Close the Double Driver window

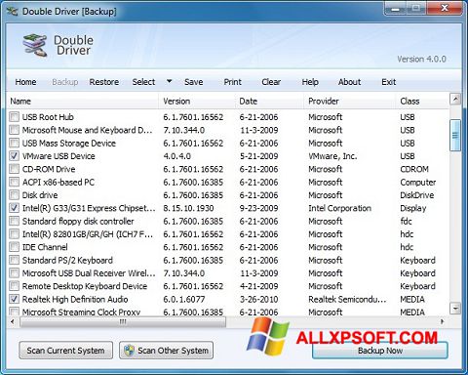(x=445, y=9)
